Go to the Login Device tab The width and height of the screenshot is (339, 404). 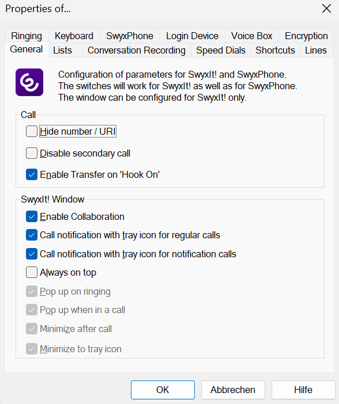(192, 36)
